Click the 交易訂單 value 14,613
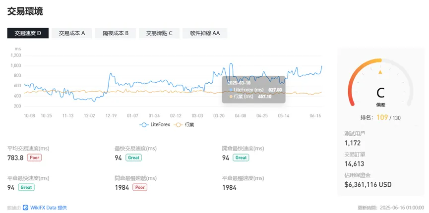The height and width of the screenshot is (213, 429). (354, 164)
